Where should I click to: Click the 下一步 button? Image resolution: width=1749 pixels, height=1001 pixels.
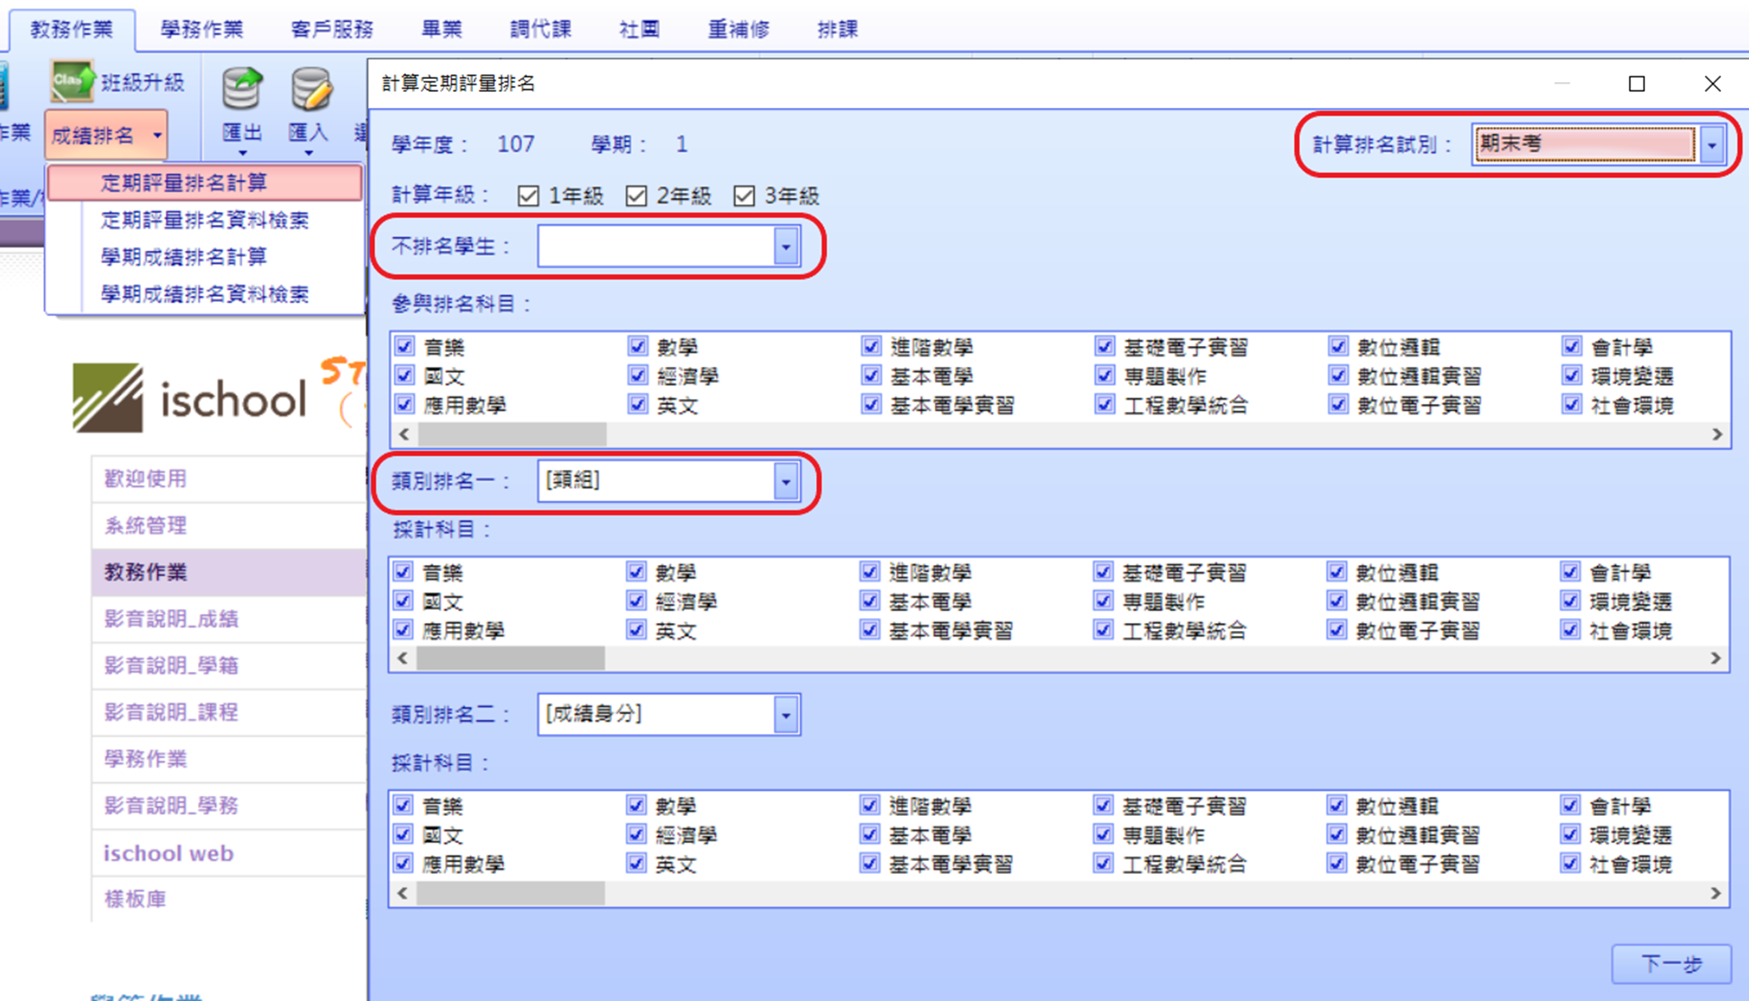pos(1671,963)
